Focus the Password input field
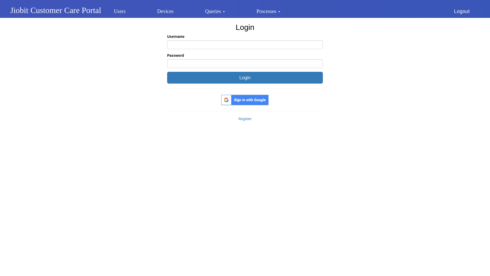 point(245,64)
